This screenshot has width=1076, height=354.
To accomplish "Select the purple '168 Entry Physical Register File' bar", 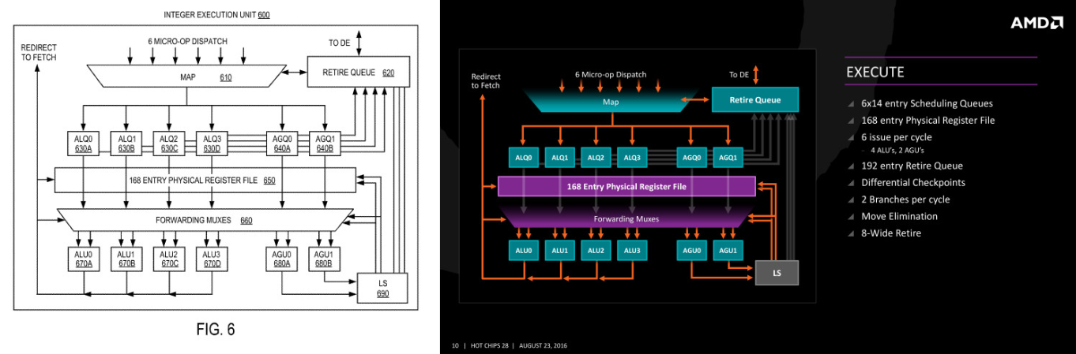I will tap(626, 186).
